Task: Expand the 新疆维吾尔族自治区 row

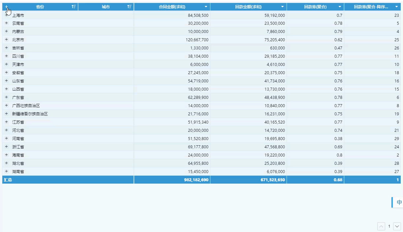Action: (x=6, y=114)
